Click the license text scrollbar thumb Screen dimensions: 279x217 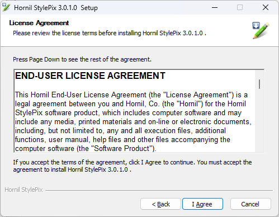point(259,84)
